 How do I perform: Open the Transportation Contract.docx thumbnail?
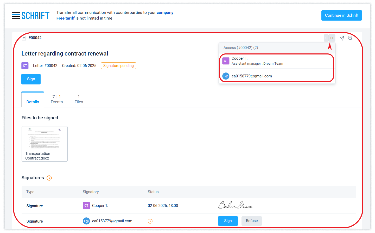coord(45,144)
